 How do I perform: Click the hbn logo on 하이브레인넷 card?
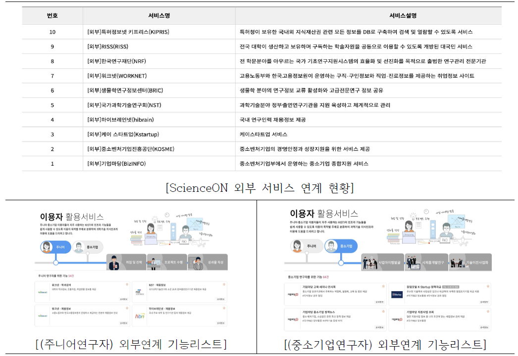[140, 316]
